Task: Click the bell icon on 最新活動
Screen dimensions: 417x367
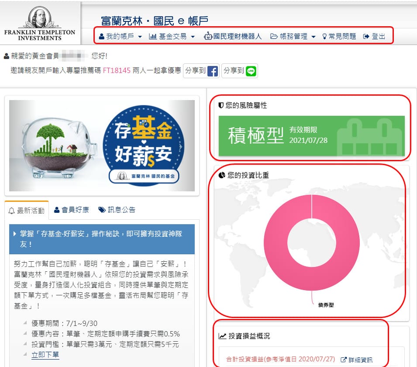Action: point(11,211)
